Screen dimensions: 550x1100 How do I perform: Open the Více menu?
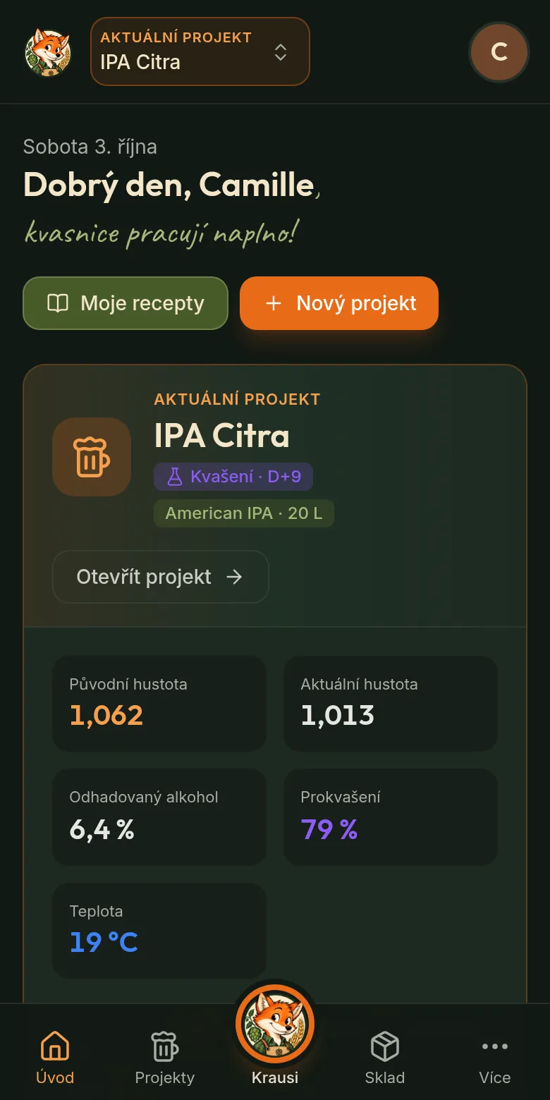tap(495, 1058)
